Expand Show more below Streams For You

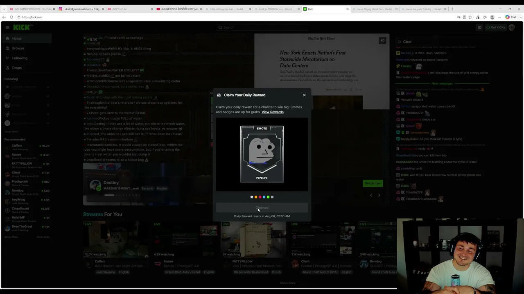(287, 283)
